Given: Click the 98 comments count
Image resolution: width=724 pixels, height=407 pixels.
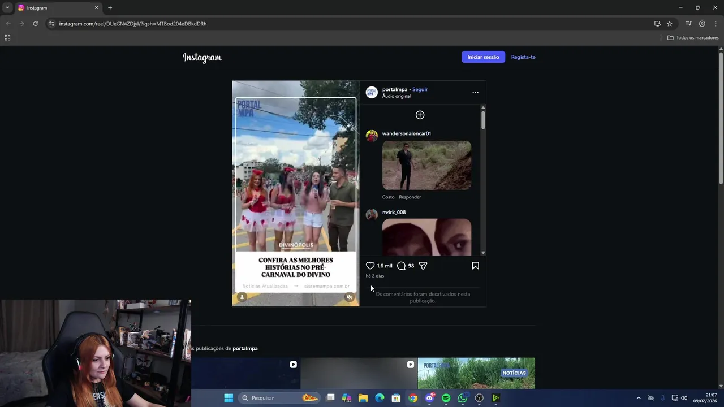Looking at the screenshot, I should click(411, 266).
